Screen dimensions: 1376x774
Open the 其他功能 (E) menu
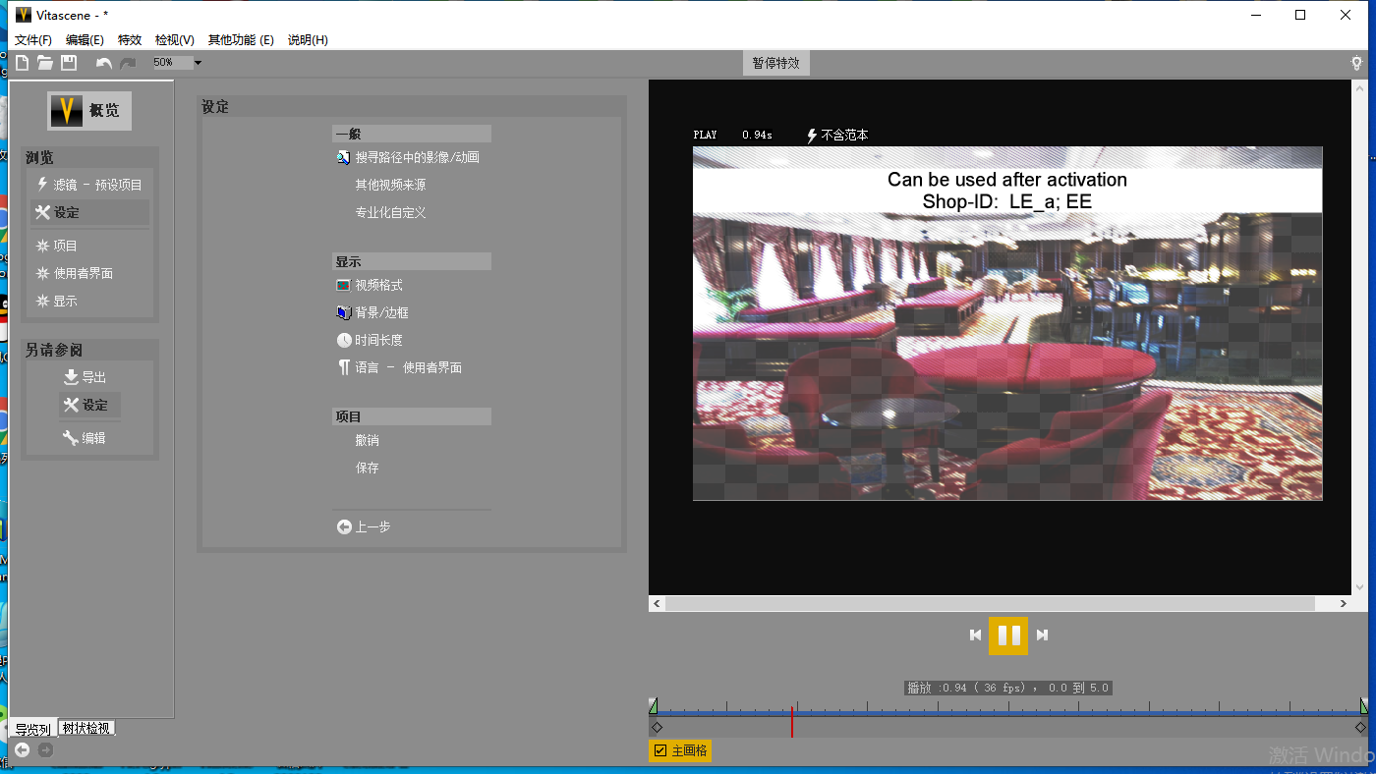tap(241, 40)
